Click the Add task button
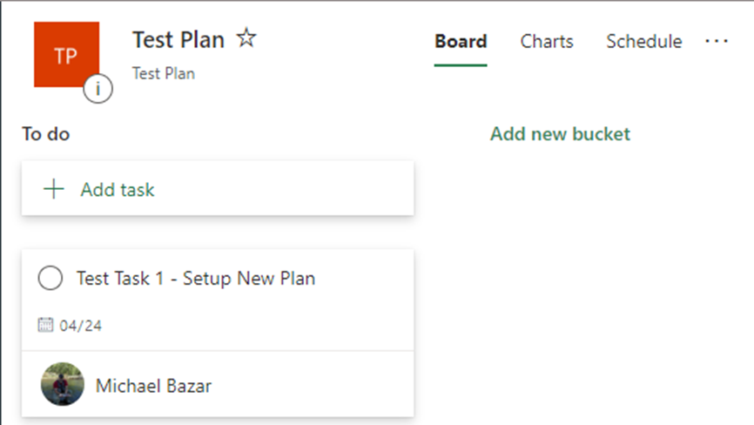 point(218,188)
